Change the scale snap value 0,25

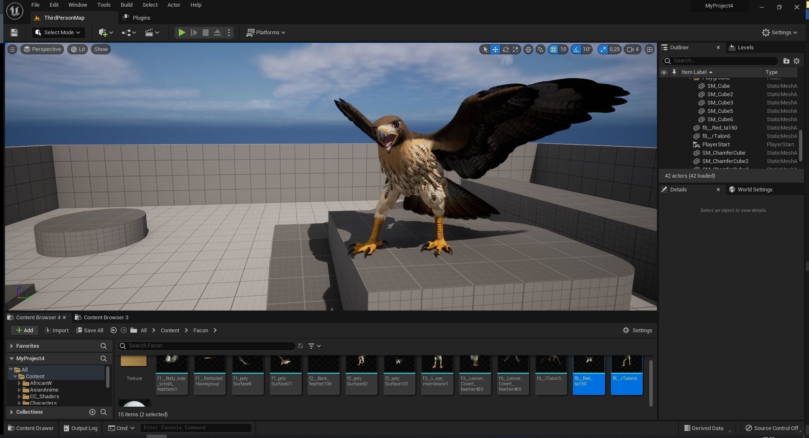(615, 49)
